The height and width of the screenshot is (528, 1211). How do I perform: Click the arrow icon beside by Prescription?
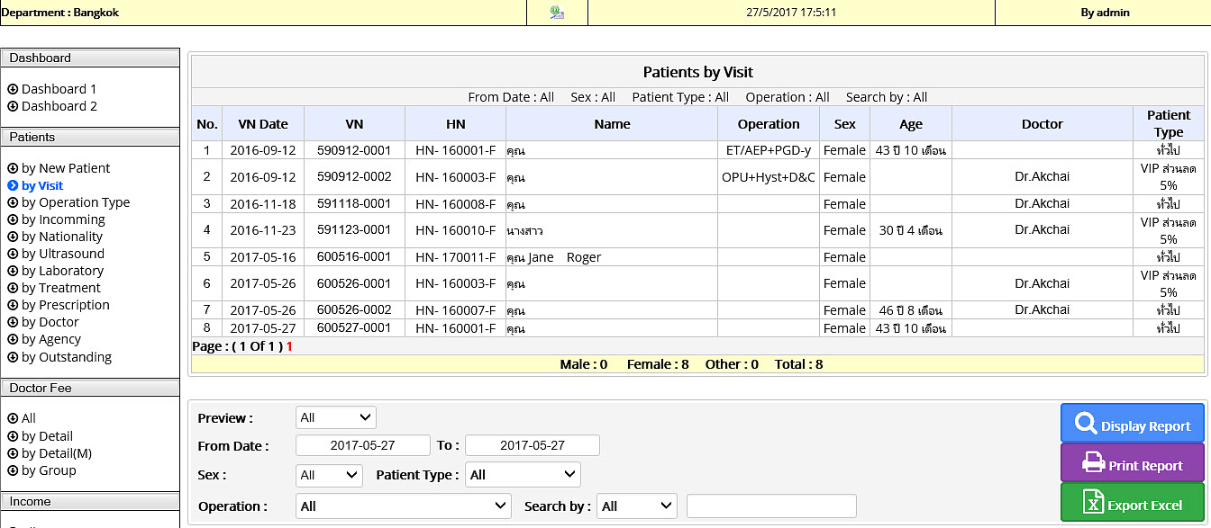[13, 305]
